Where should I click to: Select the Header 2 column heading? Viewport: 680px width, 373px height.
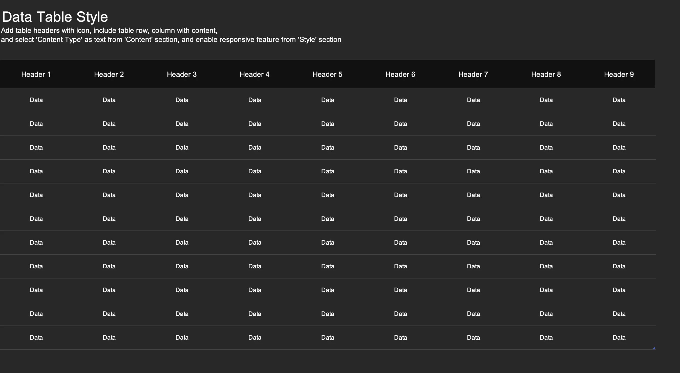point(109,74)
